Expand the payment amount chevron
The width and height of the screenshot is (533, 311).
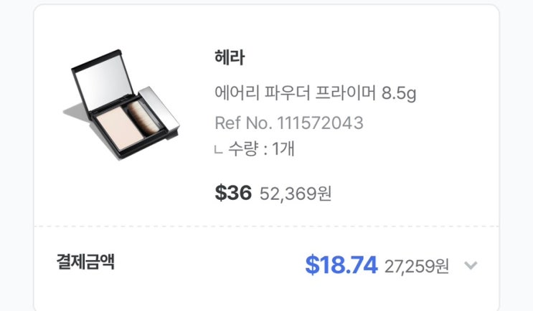(471, 265)
